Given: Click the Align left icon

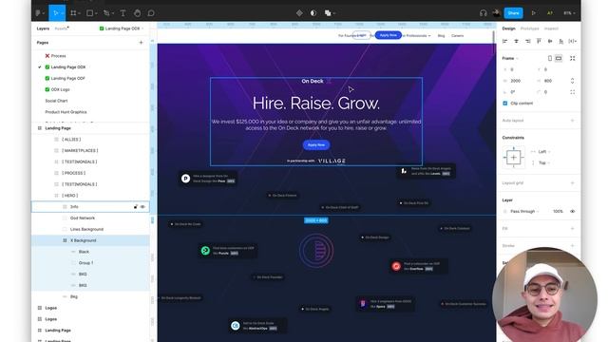Looking at the screenshot, I should pos(504,41).
